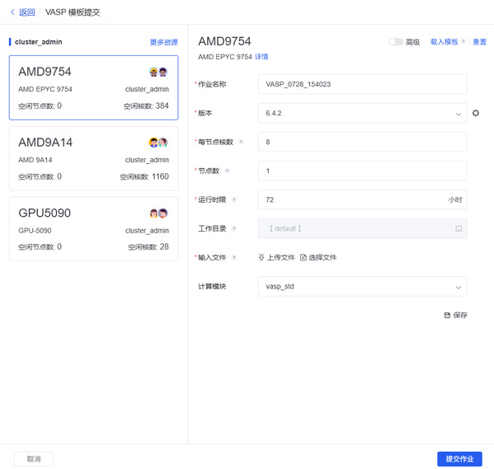Click the gear icon beside version field
Viewport: 494px width, 469px height.
click(475, 113)
